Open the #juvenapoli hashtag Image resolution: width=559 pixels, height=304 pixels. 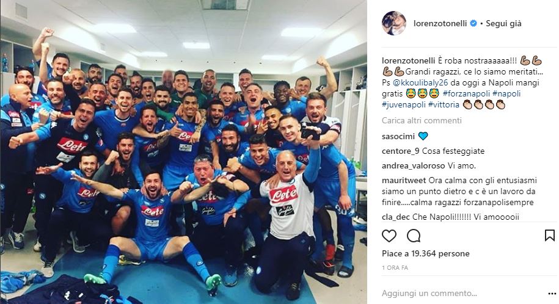pos(404,105)
